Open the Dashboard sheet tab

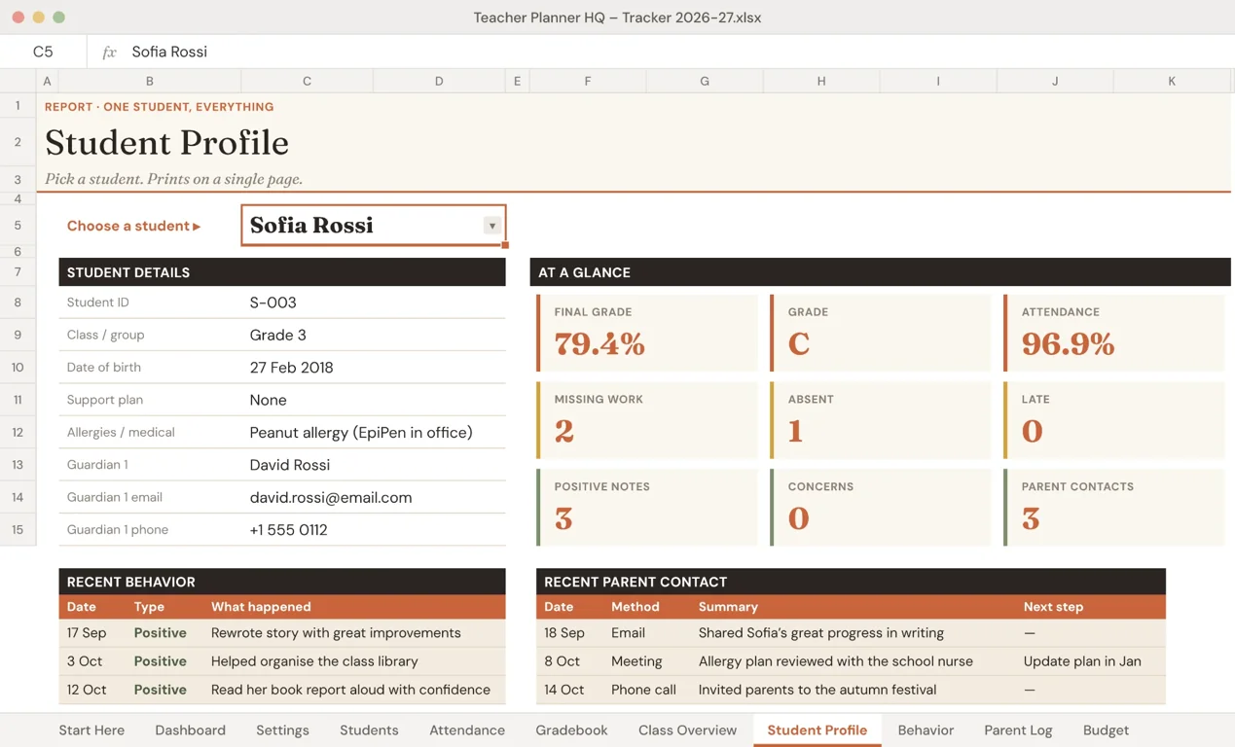point(190,730)
